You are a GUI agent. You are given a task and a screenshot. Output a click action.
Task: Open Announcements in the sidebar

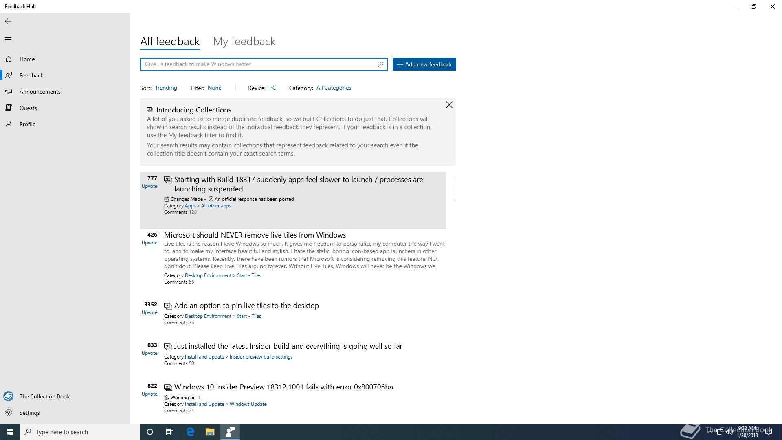coord(65,92)
